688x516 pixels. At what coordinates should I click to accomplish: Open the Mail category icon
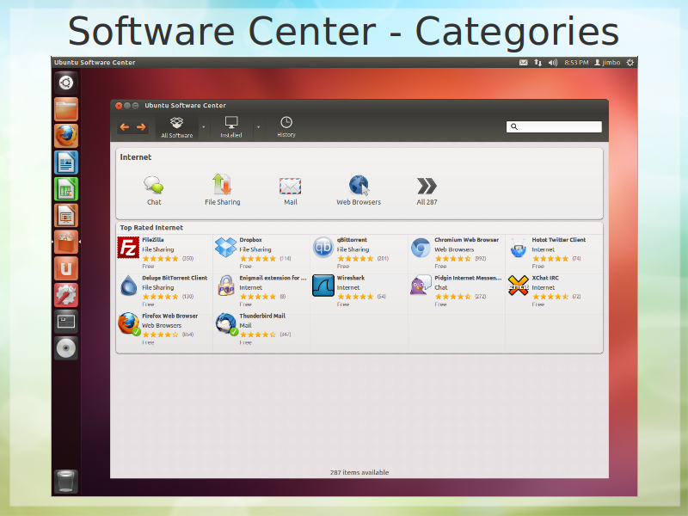[x=291, y=186]
